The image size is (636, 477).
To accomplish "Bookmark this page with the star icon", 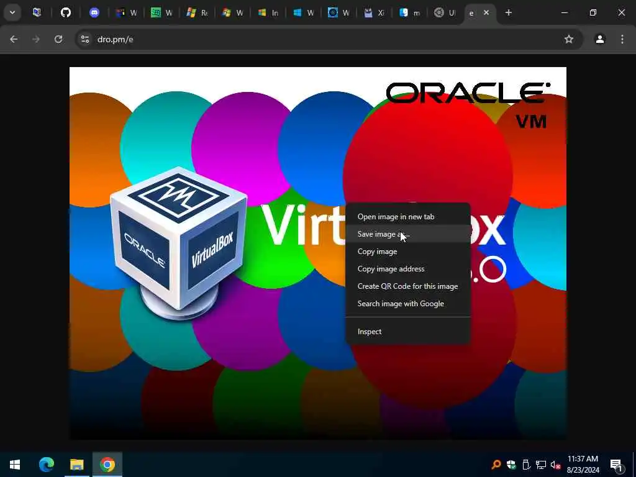I will (x=569, y=39).
